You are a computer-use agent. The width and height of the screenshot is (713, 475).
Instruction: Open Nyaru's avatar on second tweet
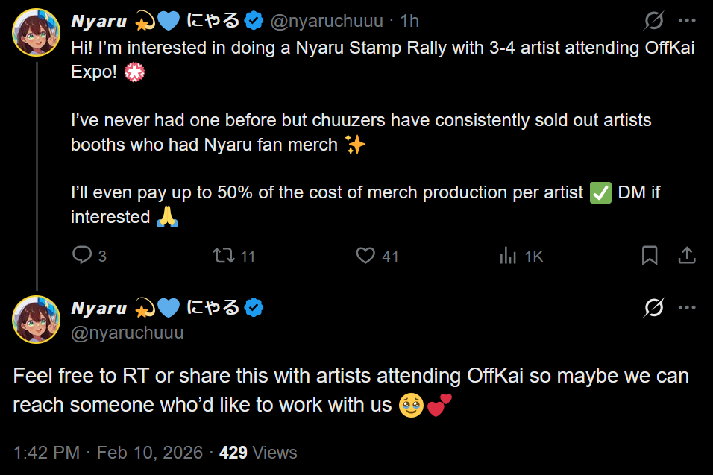[x=36, y=318]
